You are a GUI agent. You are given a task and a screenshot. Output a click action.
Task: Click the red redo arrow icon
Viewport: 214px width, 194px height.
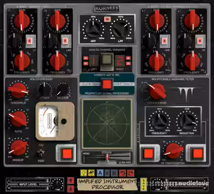coord(130,173)
